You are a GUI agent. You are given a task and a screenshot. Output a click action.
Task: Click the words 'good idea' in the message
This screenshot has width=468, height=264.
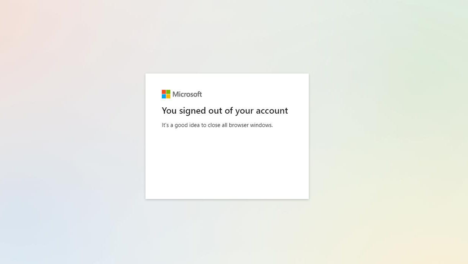[187, 126]
